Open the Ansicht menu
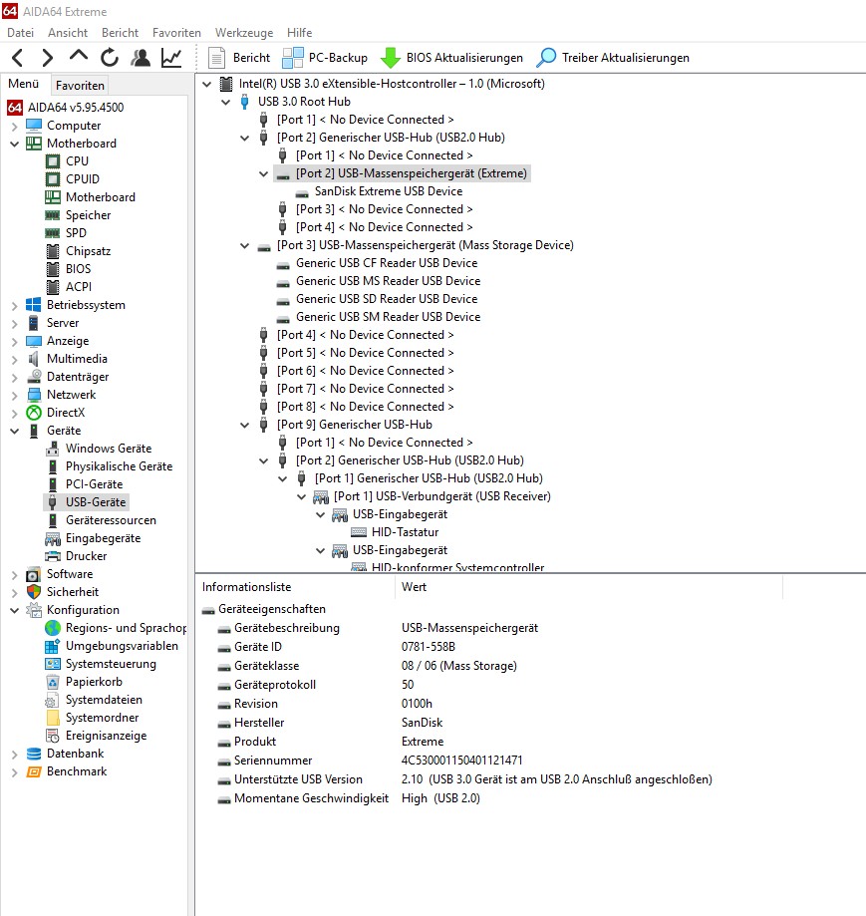The width and height of the screenshot is (866, 916). (x=68, y=33)
